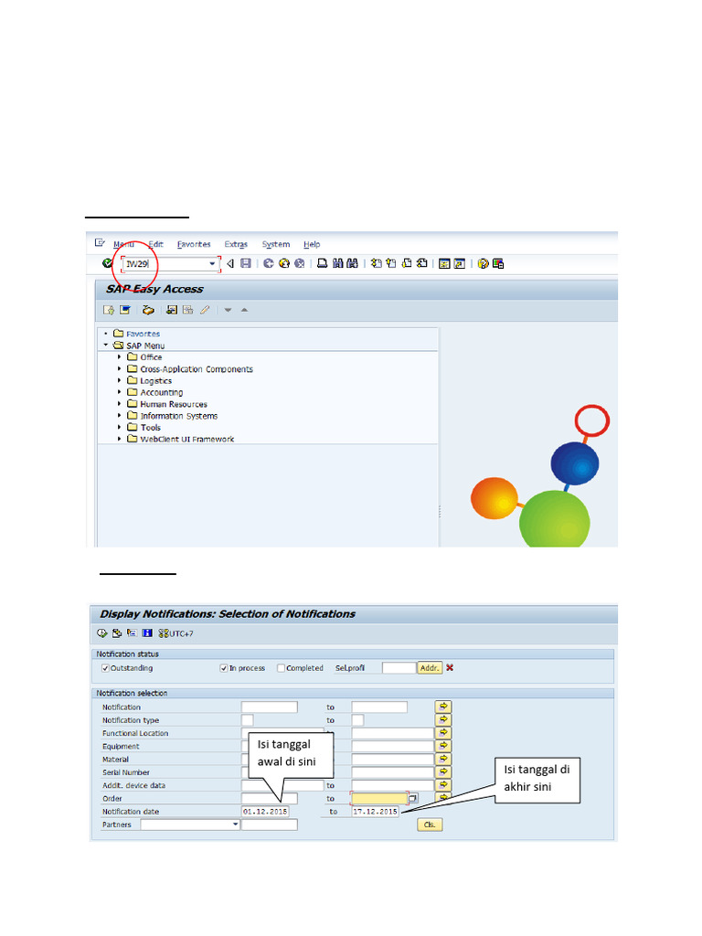Click the Customize Local Layout icon

(x=498, y=263)
